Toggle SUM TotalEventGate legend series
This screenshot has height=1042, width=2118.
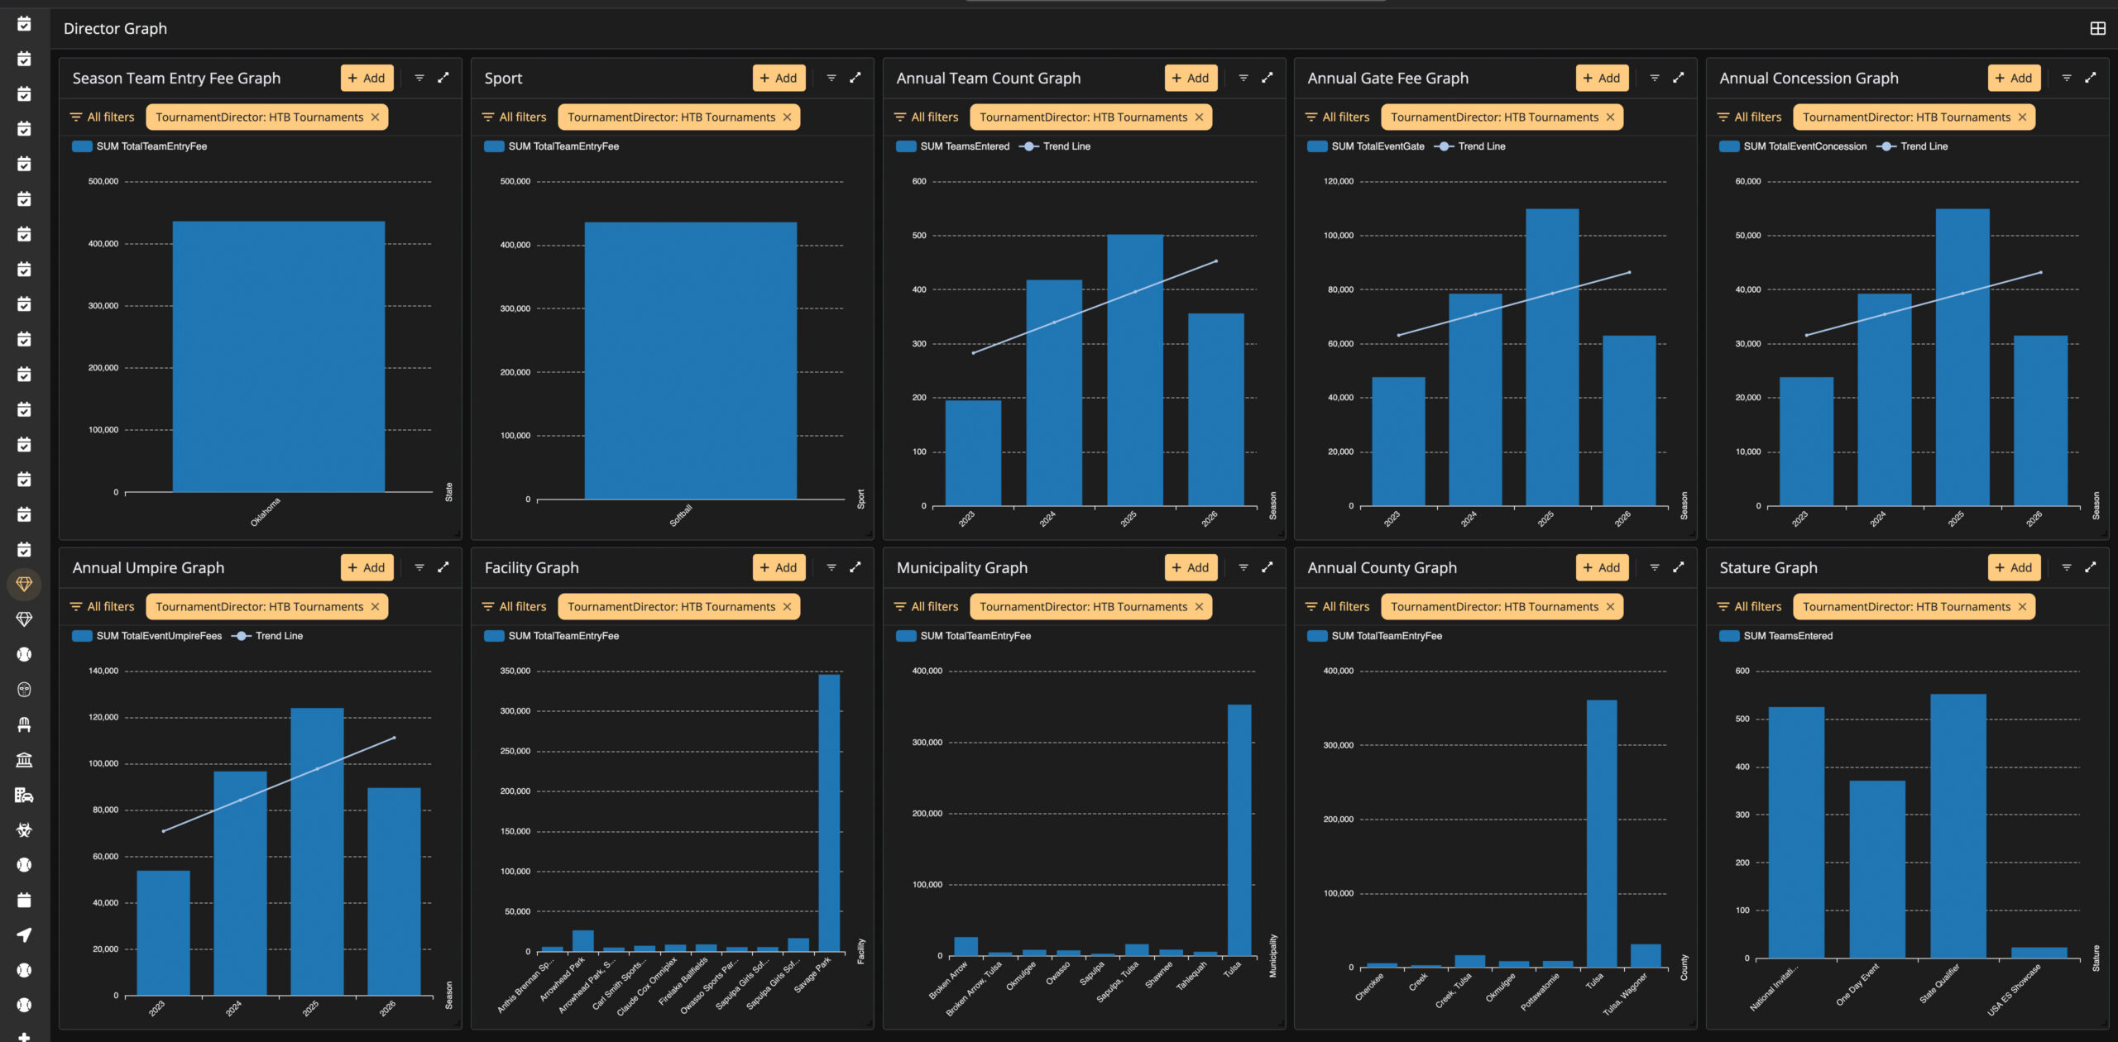point(1366,146)
